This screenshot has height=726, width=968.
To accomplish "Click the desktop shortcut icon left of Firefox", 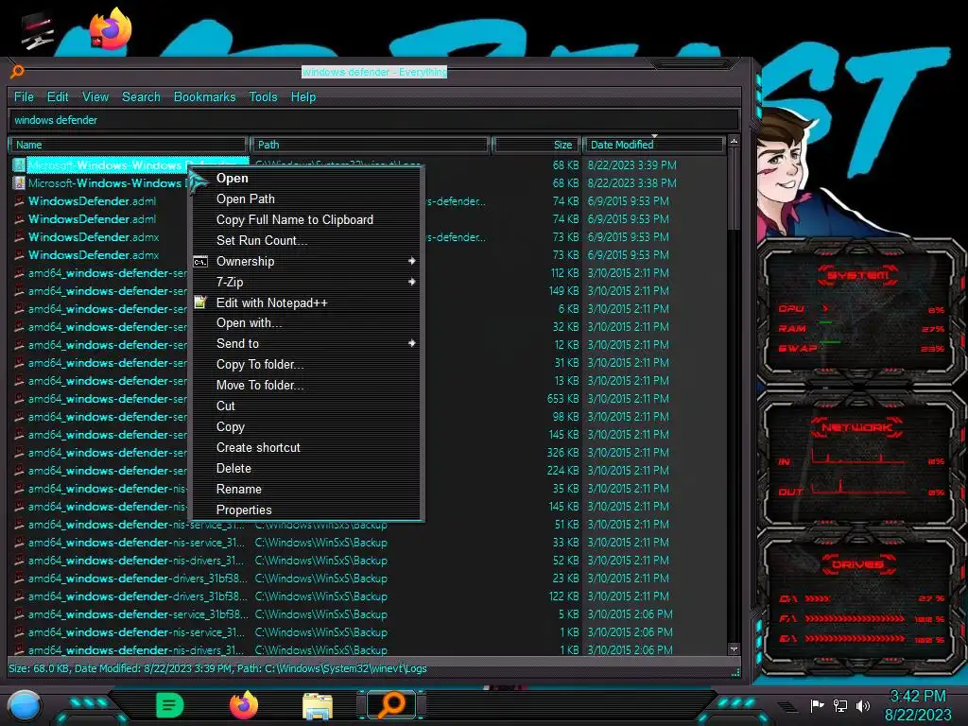I will [38, 31].
